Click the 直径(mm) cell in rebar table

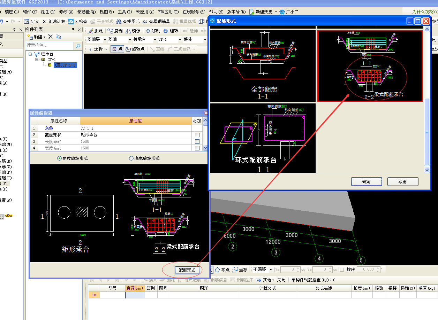135,295
